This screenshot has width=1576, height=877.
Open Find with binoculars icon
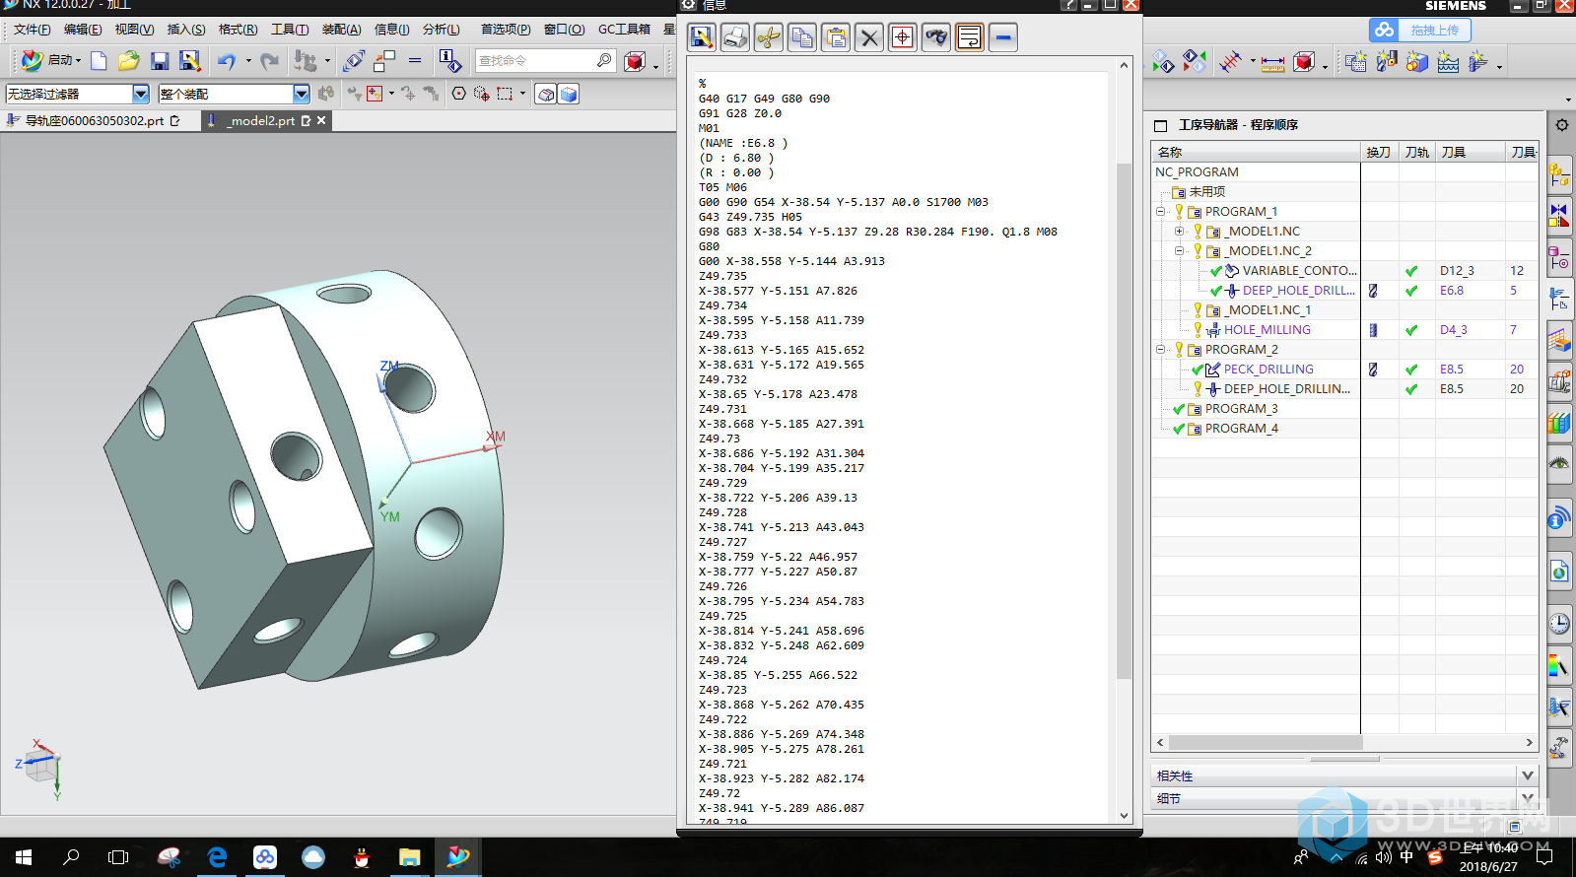936,37
